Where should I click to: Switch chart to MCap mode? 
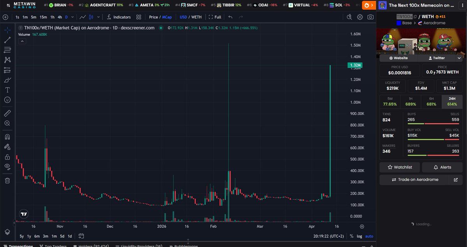click(167, 17)
